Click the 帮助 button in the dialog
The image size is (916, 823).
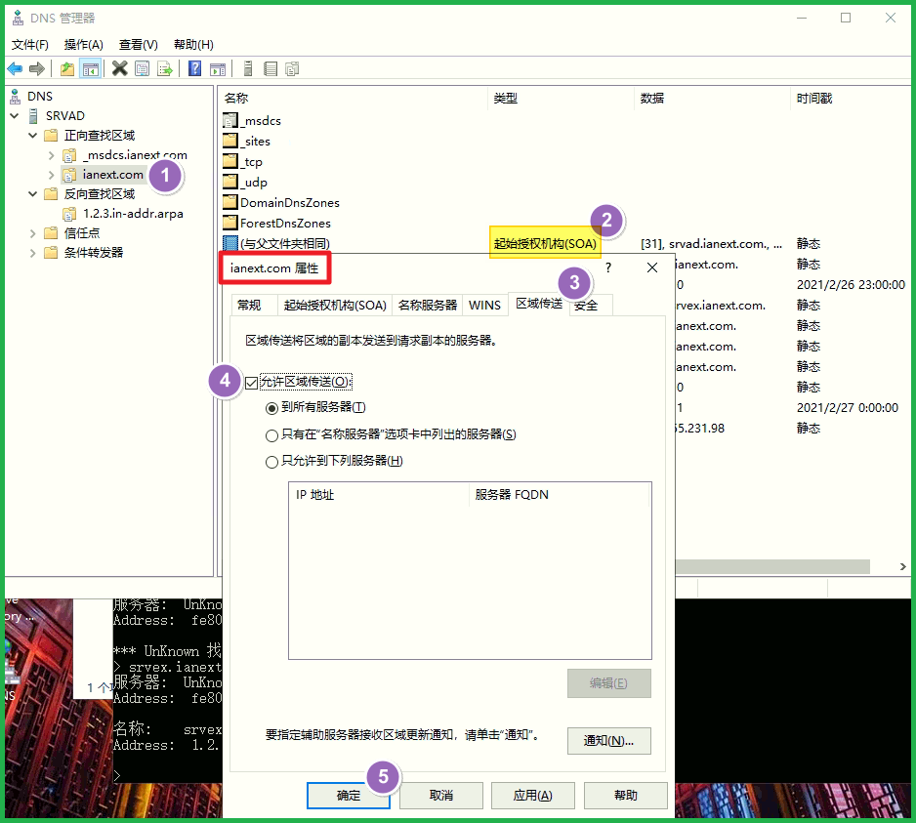point(626,795)
